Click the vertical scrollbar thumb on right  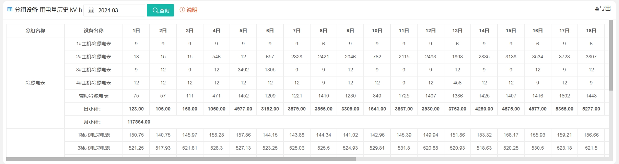pos(611,55)
